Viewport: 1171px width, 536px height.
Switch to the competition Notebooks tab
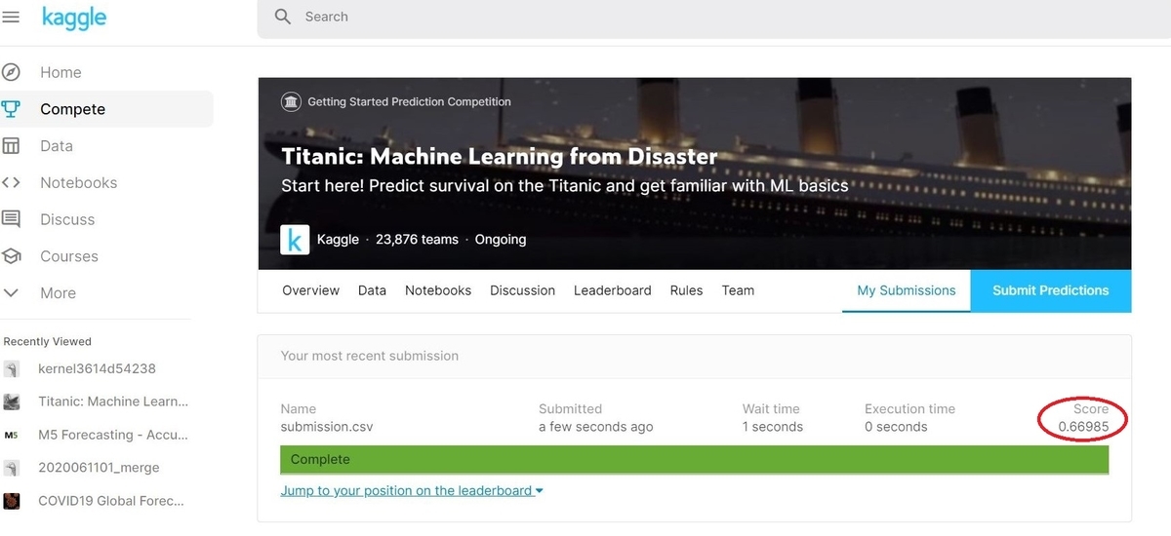tap(438, 290)
